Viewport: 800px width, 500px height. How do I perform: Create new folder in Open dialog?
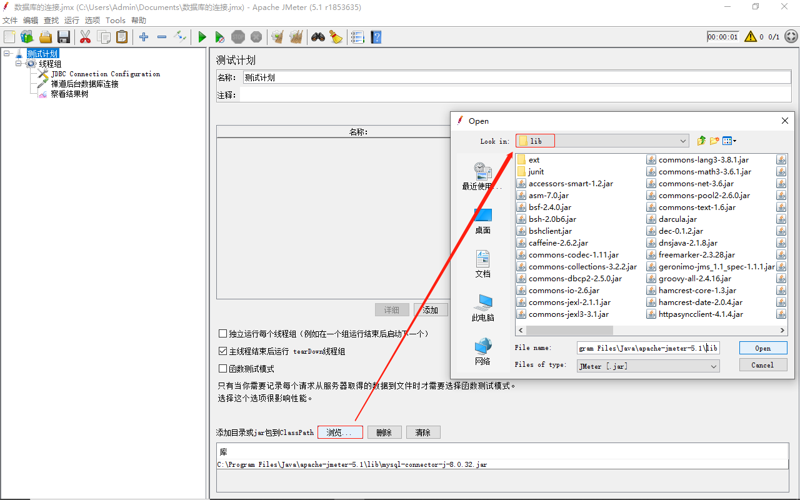click(x=714, y=141)
